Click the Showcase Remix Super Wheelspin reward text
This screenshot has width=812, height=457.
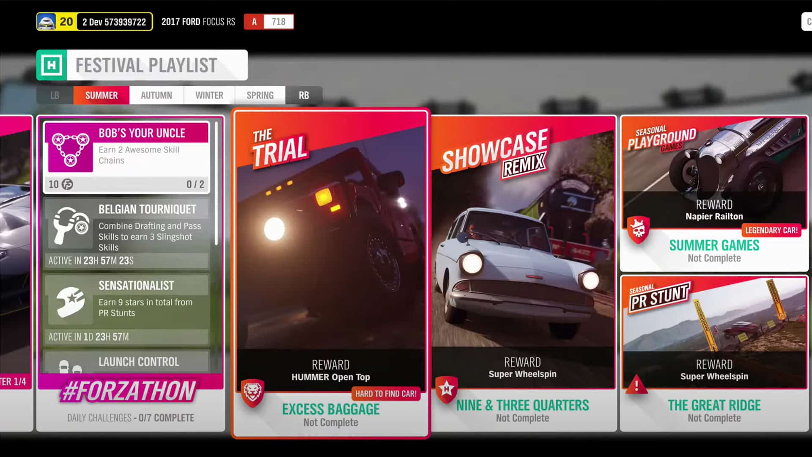[x=523, y=374]
